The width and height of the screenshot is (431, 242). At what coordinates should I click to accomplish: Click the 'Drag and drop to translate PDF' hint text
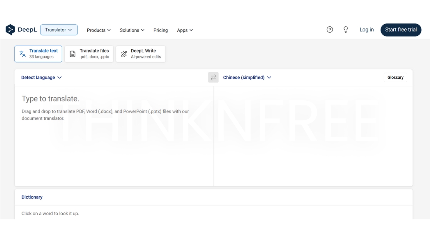(x=105, y=115)
